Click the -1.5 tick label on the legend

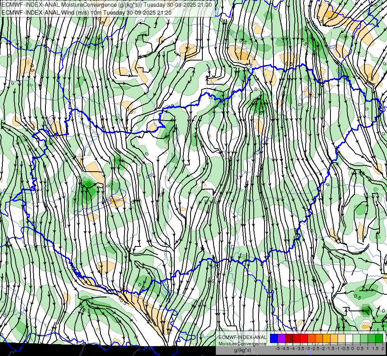click(x=330, y=348)
